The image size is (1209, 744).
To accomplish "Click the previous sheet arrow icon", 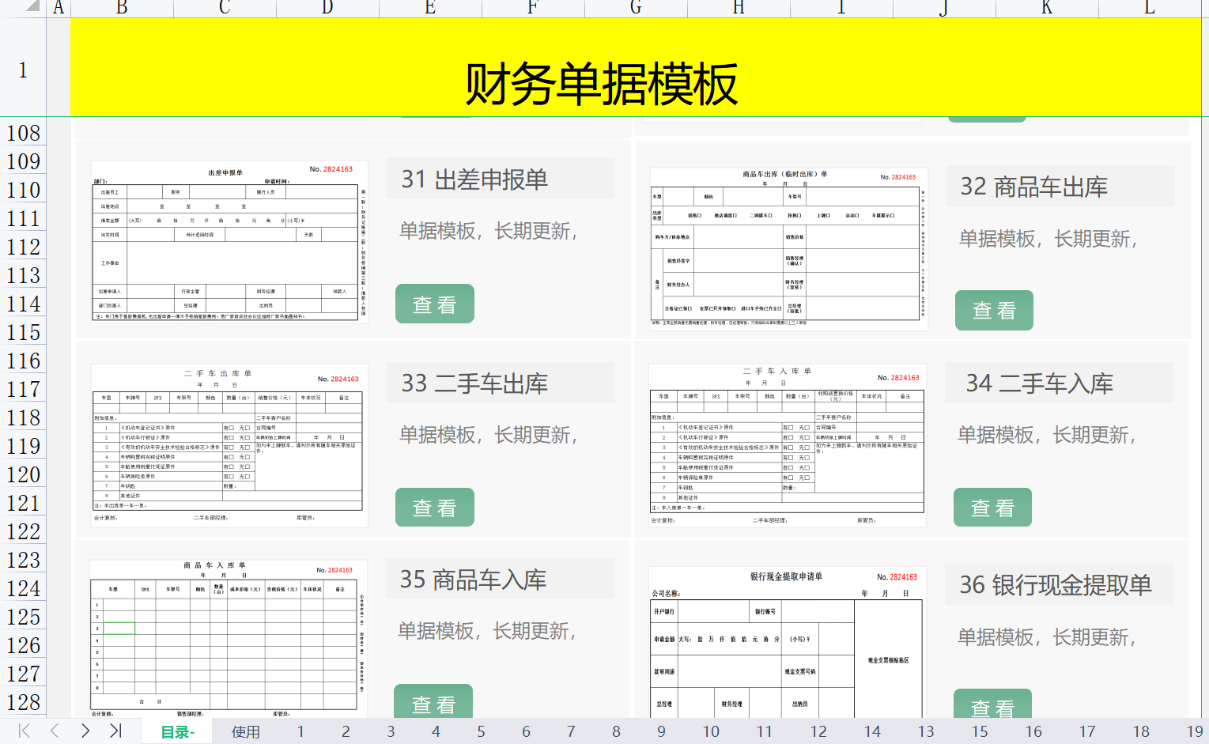I will click(53, 731).
